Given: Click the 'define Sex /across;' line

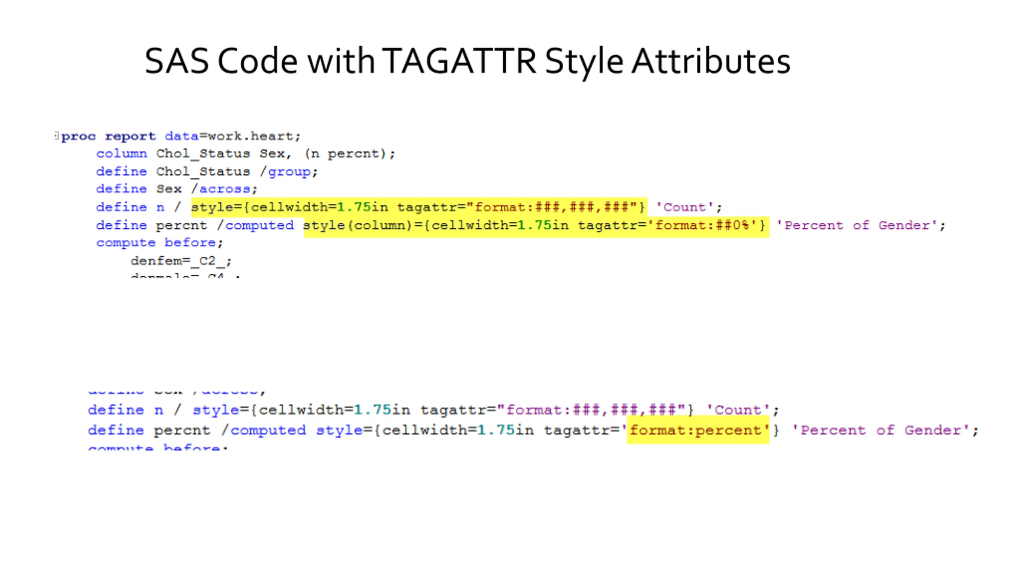Looking at the screenshot, I should (x=177, y=189).
